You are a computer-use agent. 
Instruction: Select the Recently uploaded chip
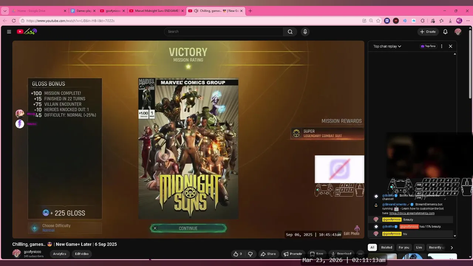(436, 248)
